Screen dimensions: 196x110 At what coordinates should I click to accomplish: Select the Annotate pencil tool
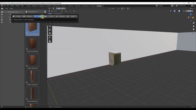[x=50, y=37]
